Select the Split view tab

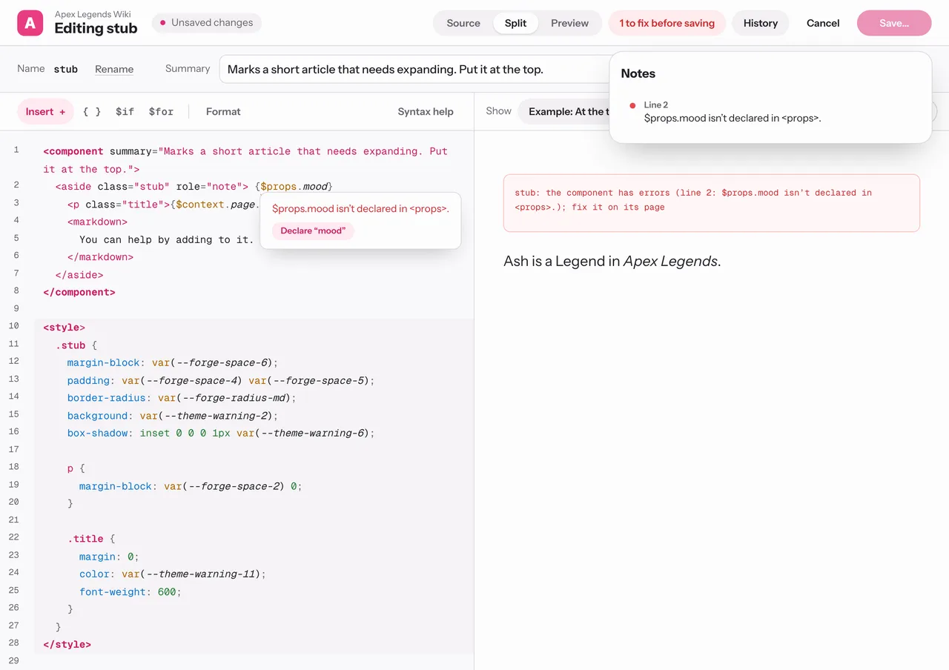515,23
